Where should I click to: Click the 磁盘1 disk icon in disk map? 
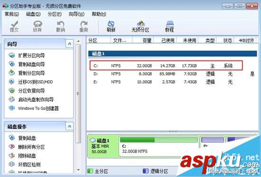tap(93, 141)
